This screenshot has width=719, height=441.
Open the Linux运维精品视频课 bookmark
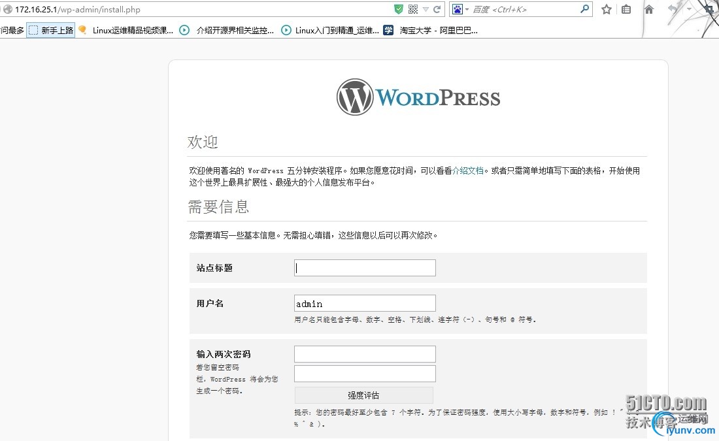pyautogui.click(x=126, y=30)
